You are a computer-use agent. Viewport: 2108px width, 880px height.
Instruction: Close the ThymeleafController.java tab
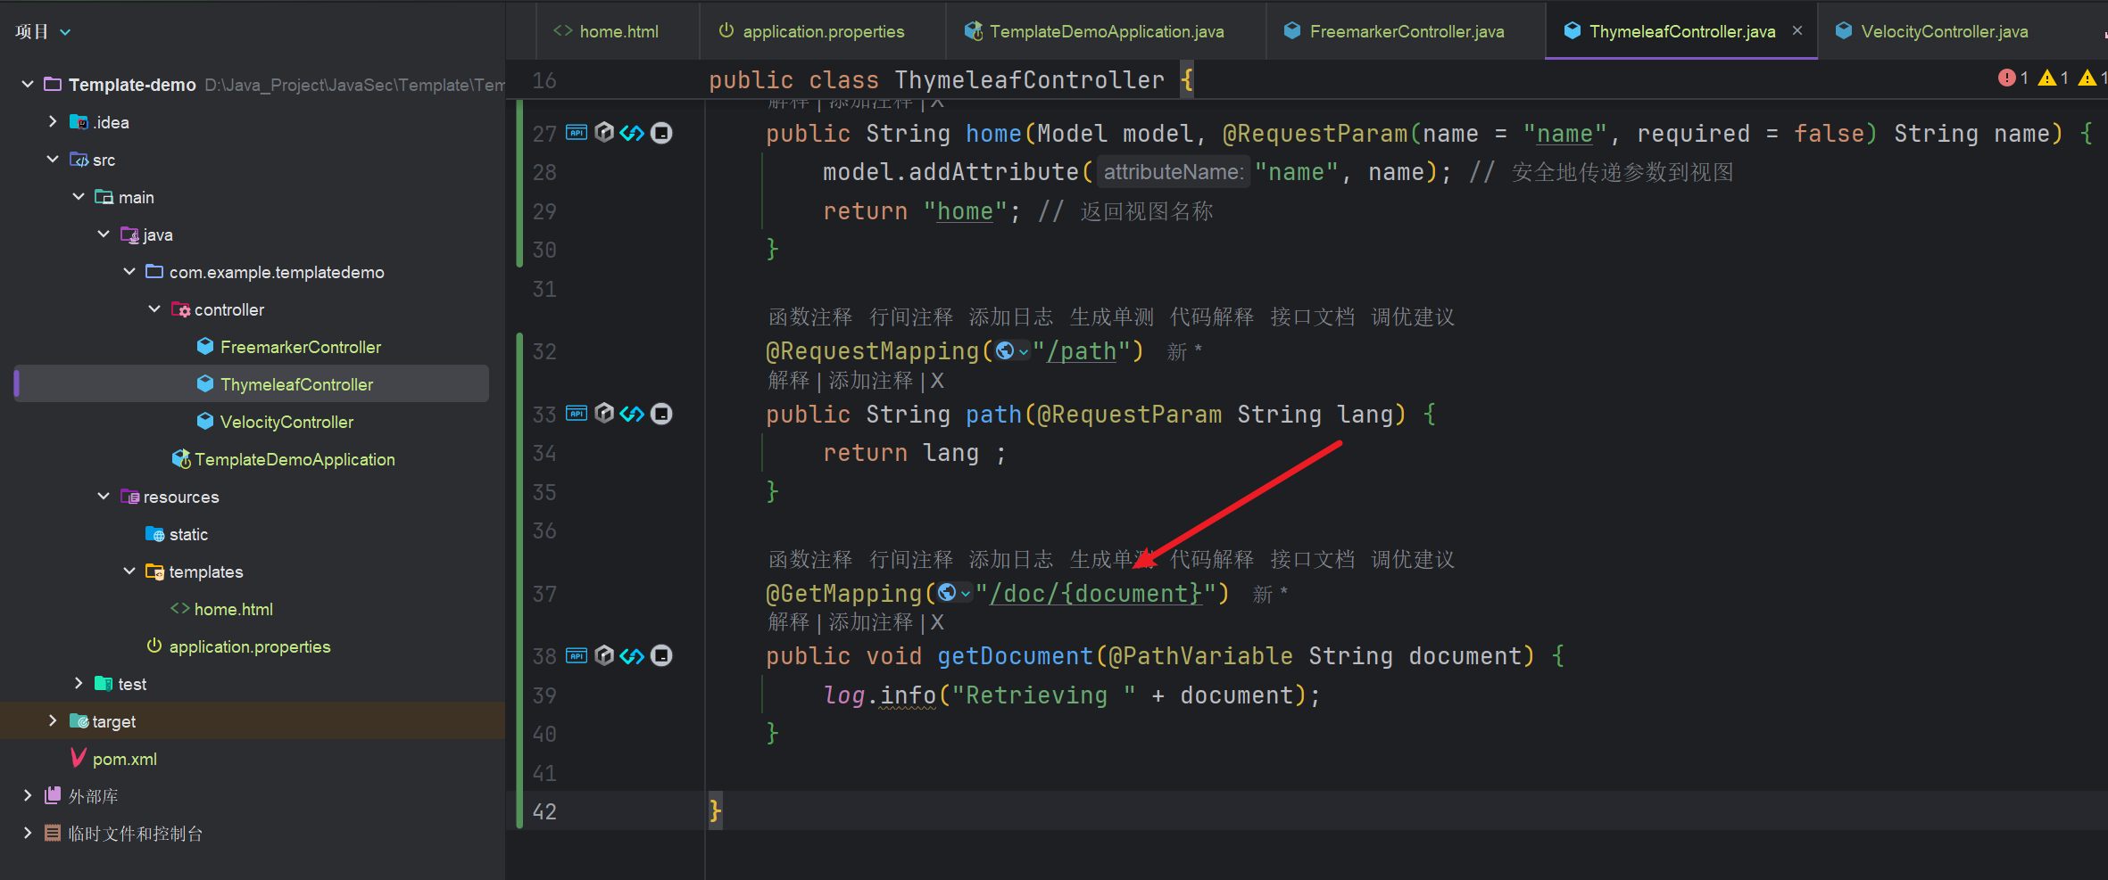pos(1797,30)
